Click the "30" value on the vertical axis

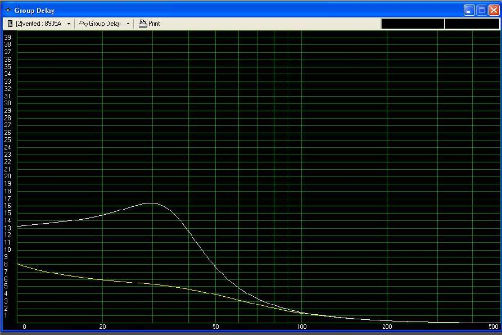(7, 103)
